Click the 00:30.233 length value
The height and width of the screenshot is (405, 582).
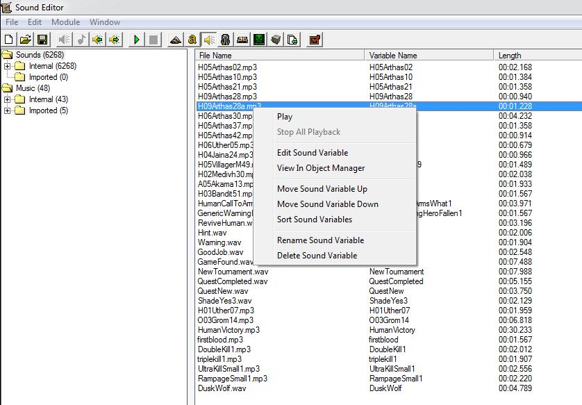(x=515, y=330)
